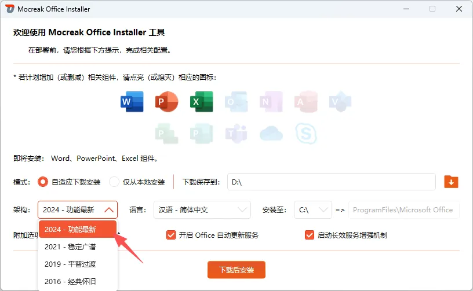Choose 2019 - 平替过渡 option

pos(78,264)
